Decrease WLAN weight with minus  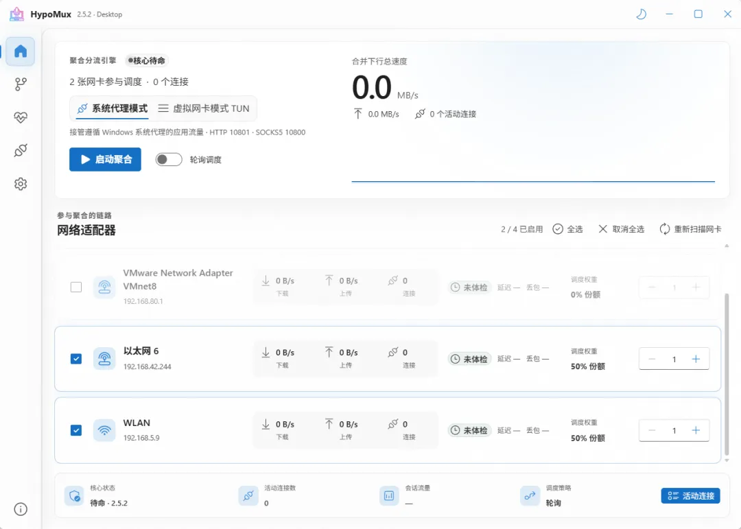(x=652, y=430)
